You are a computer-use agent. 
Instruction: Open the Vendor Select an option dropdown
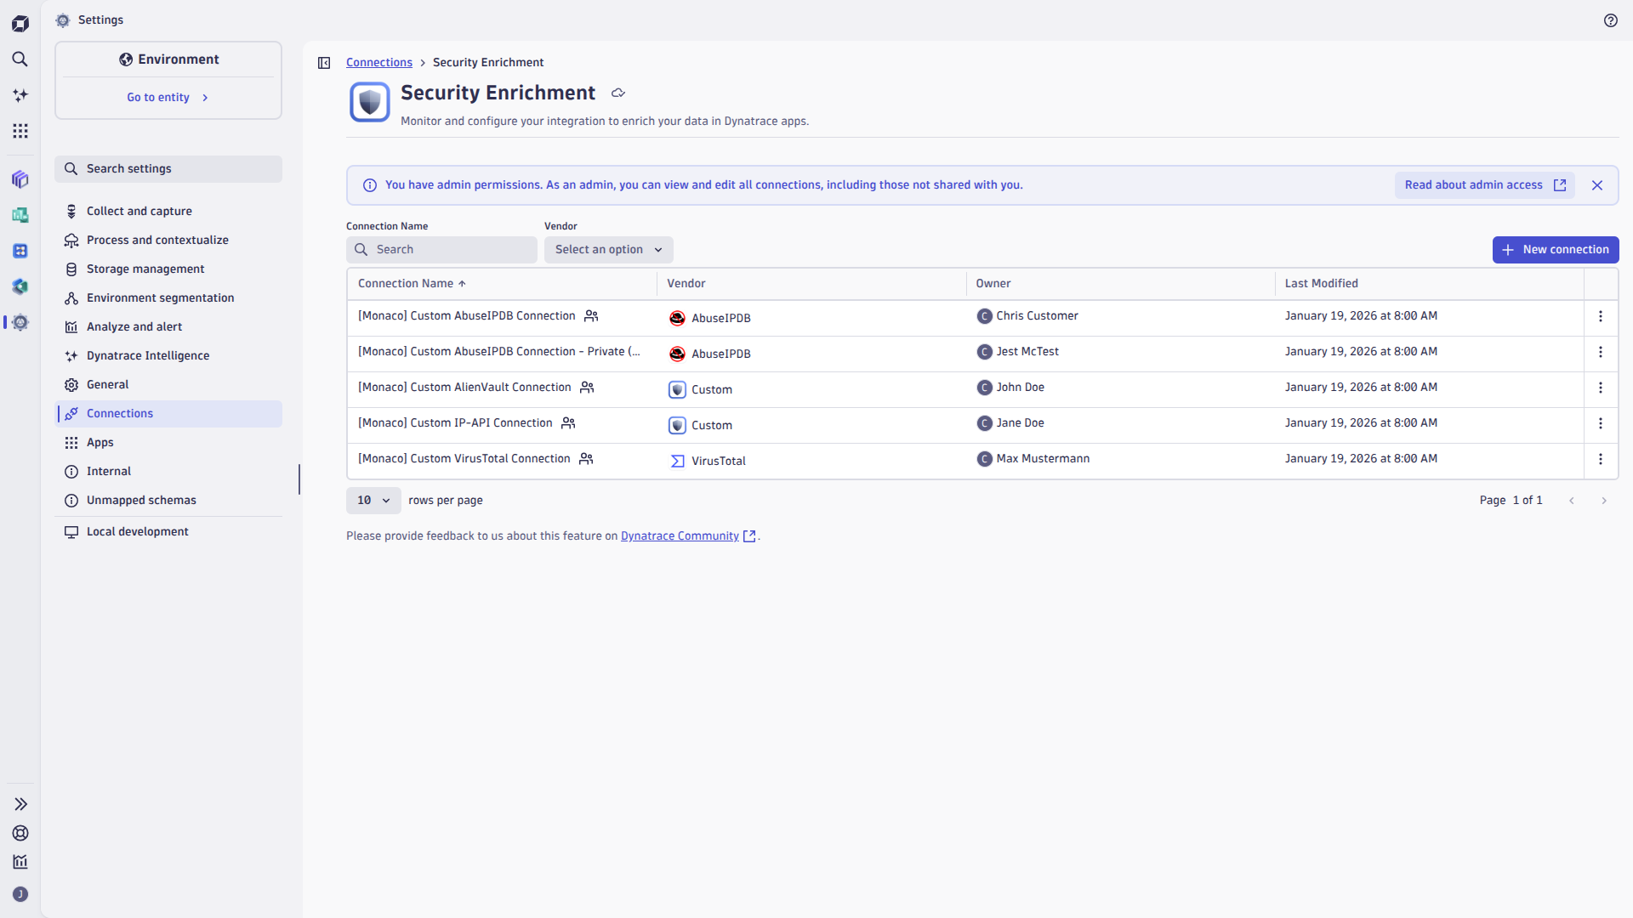607,249
